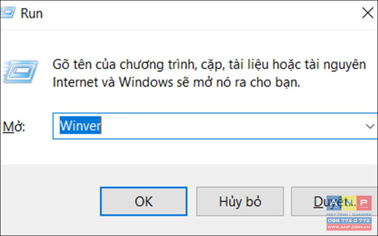378x236 pixels.
Task: Click the 'Internet và Windows' description line
Action: 176,83
